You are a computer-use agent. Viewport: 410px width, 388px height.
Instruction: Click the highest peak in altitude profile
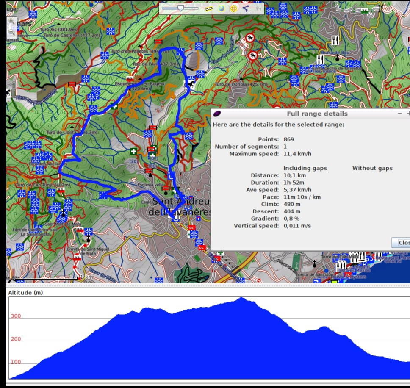pyautogui.click(x=242, y=298)
